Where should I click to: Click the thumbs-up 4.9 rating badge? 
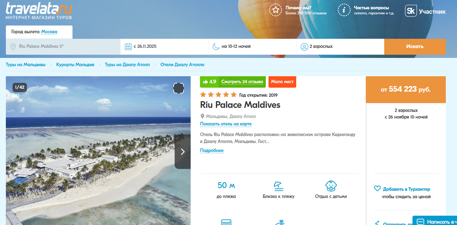point(209,82)
